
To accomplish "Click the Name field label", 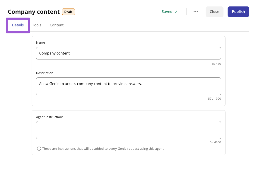I will tap(40, 42).
